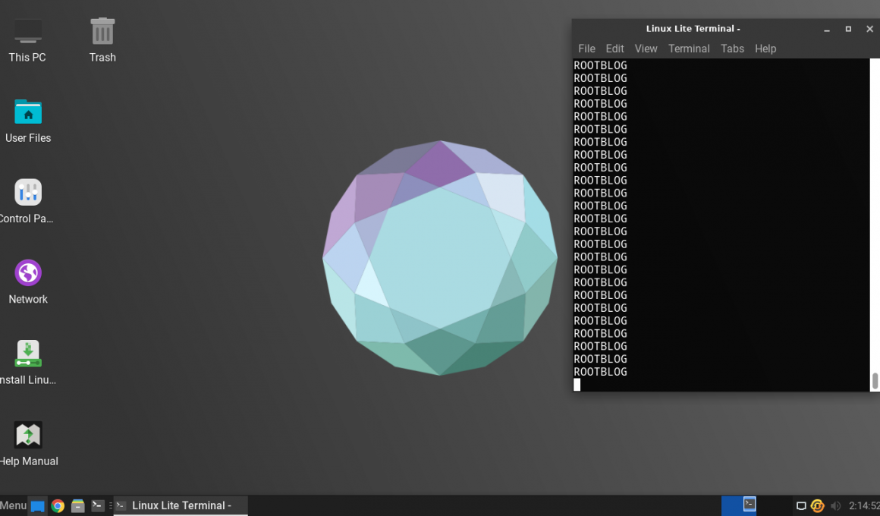The height and width of the screenshot is (516, 880).
Task: Click the Menu button on the taskbar
Action: pos(12,505)
